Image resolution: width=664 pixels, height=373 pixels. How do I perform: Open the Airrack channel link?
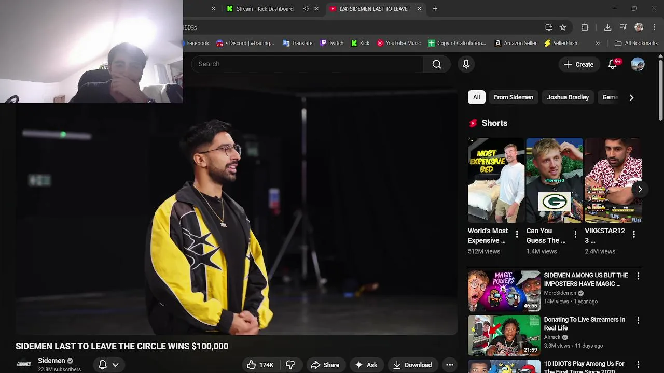point(552,337)
